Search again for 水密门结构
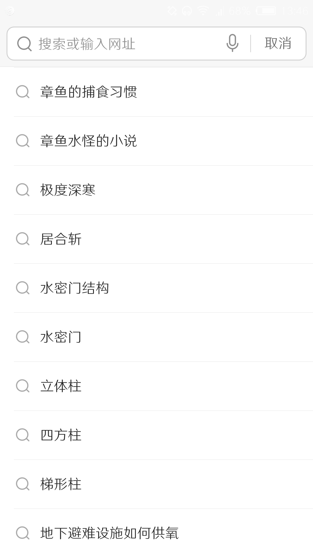Screen dimensions: 313x557 tap(75, 288)
